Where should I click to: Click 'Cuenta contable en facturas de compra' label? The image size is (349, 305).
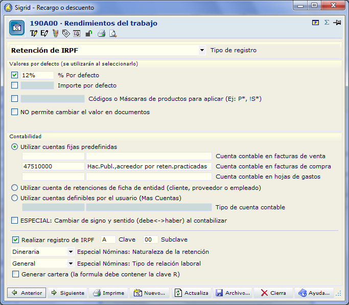[273, 166]
